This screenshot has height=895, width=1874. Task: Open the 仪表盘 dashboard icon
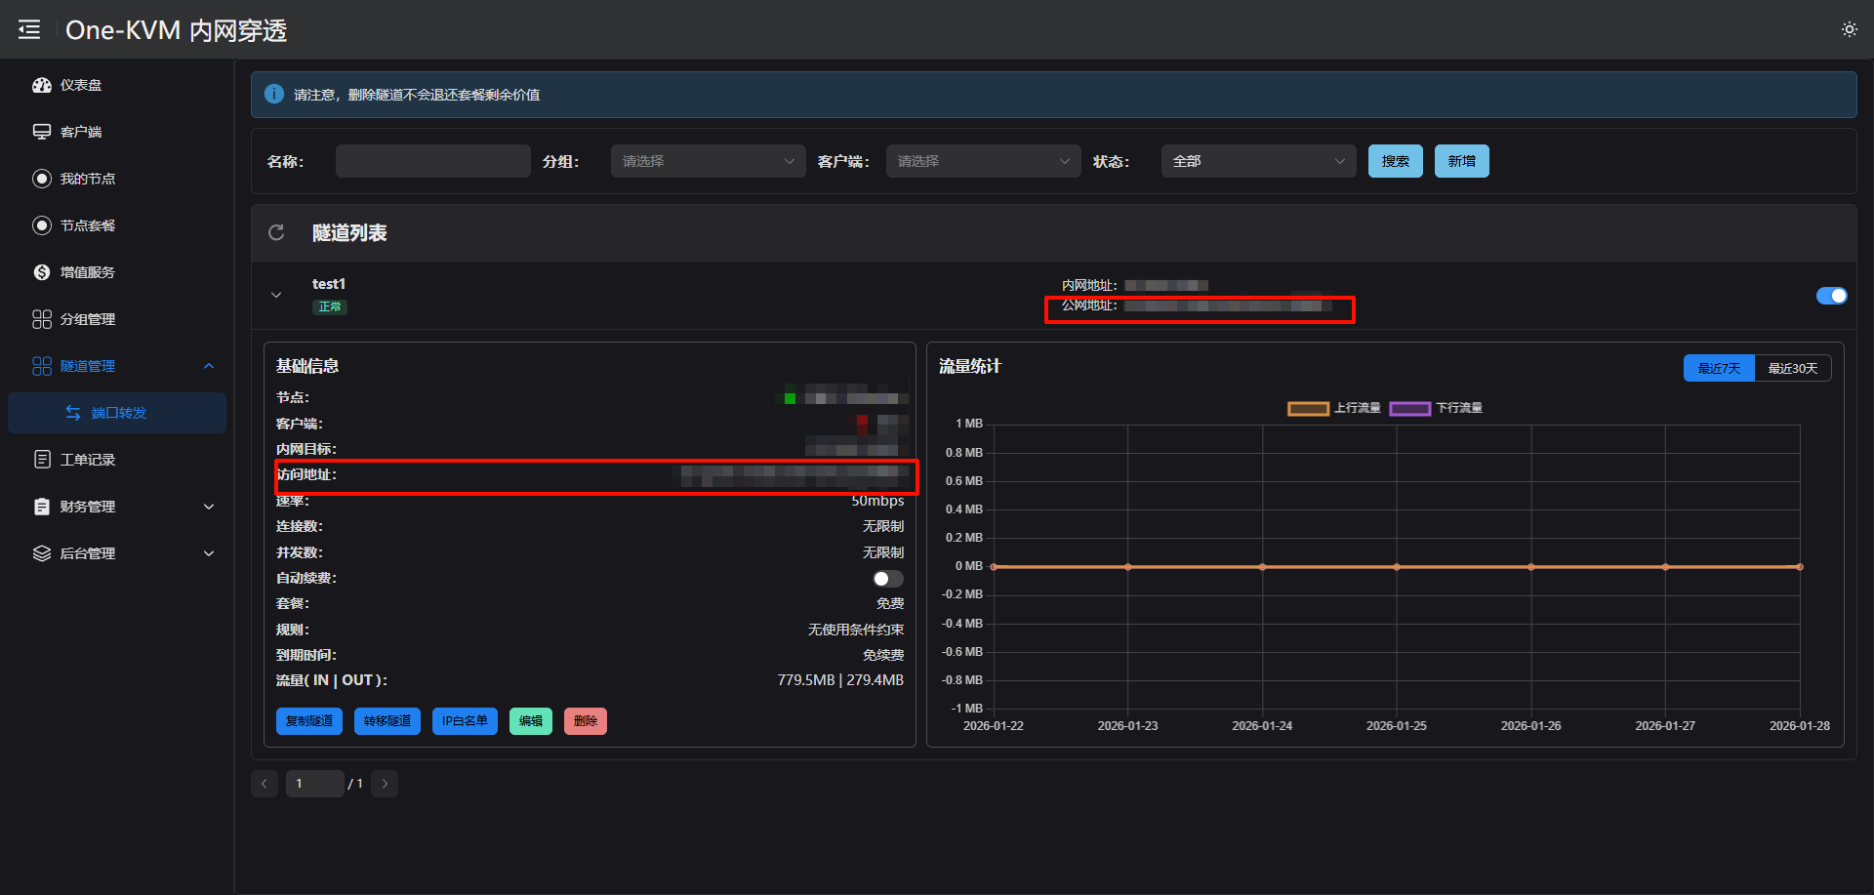[x=42, y=85]
